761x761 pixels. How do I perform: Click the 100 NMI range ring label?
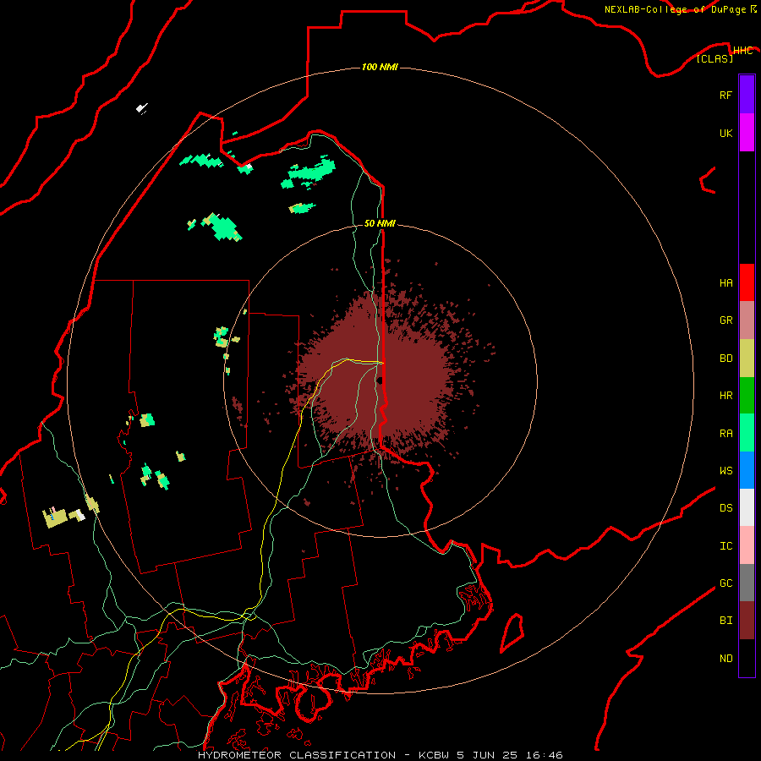[380, 67]
